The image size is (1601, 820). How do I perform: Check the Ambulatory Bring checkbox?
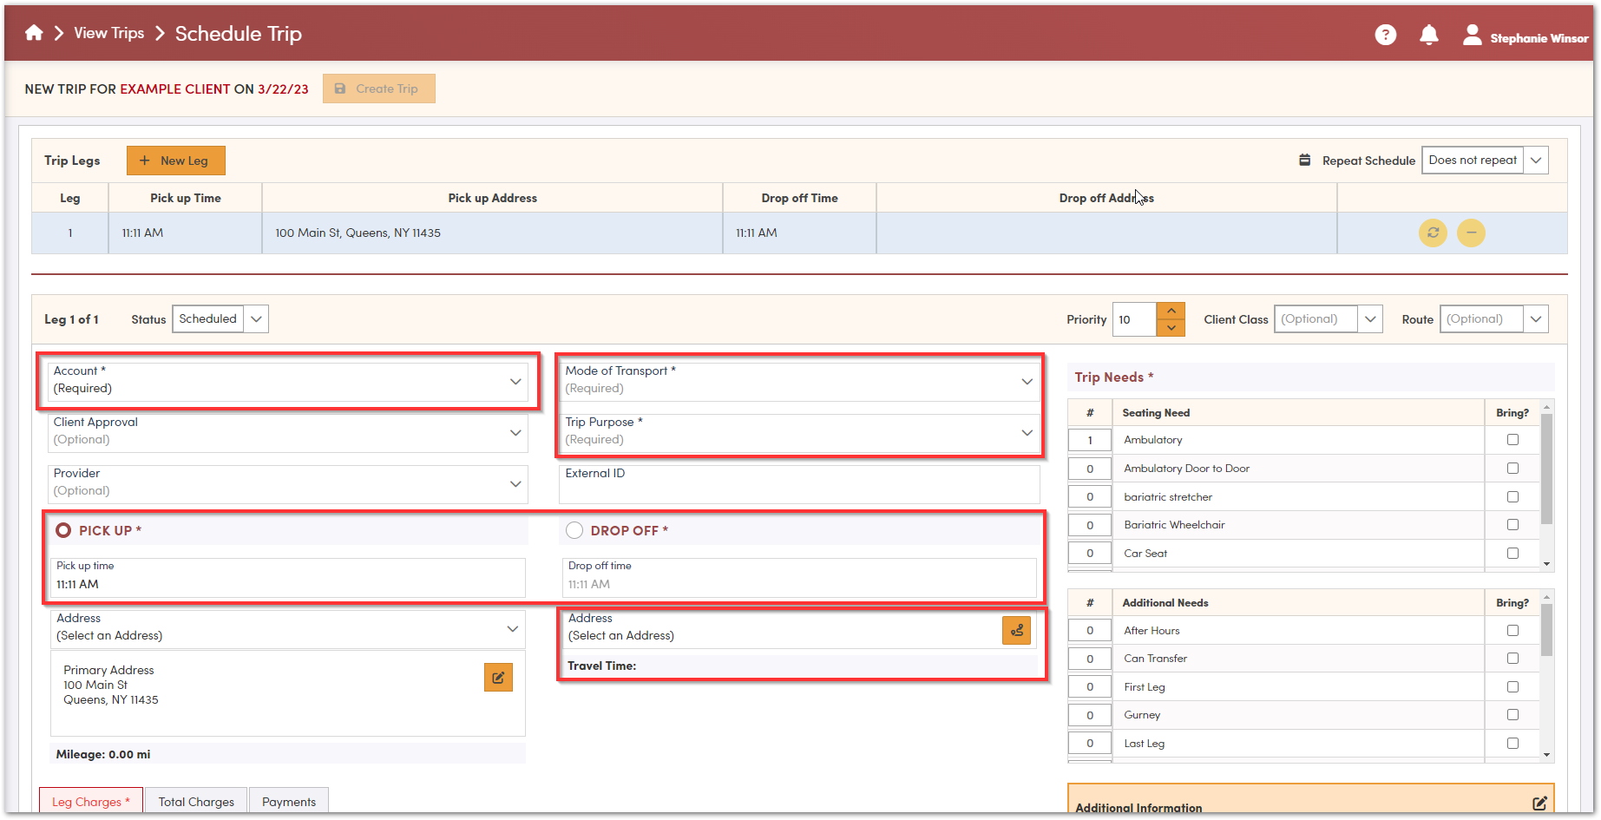coord(1512,440)
